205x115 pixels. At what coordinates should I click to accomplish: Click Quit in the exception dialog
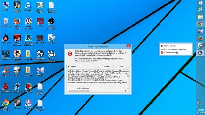pyautogui.click(x=122, y=66)
